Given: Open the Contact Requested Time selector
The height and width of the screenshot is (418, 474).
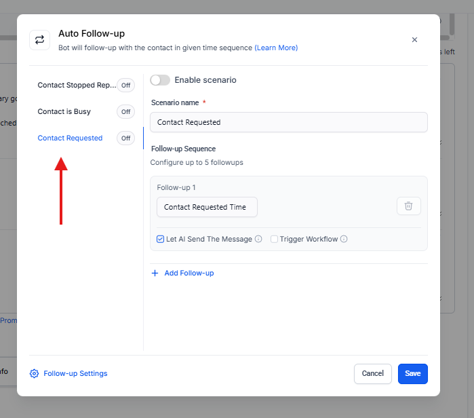Looking at the screenshot, I should click(207, 207).
